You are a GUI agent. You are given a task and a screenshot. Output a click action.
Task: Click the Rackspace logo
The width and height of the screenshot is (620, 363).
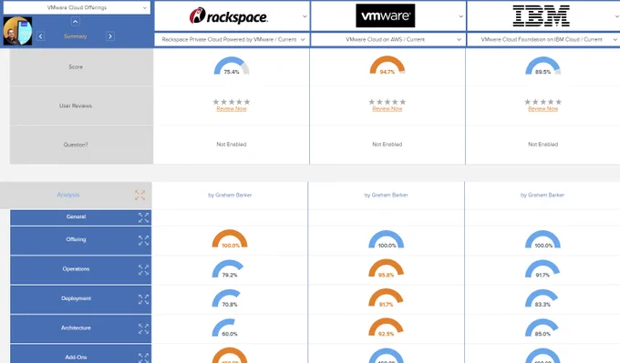(228, 15)
